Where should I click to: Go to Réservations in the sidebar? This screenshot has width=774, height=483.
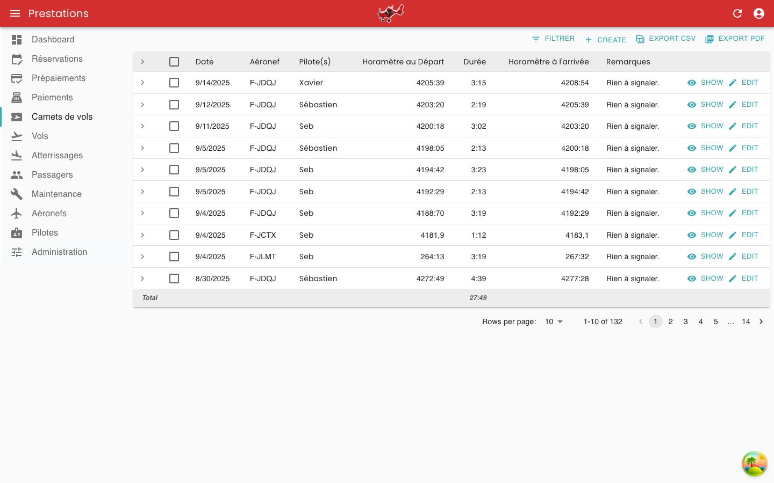(57, 59)
